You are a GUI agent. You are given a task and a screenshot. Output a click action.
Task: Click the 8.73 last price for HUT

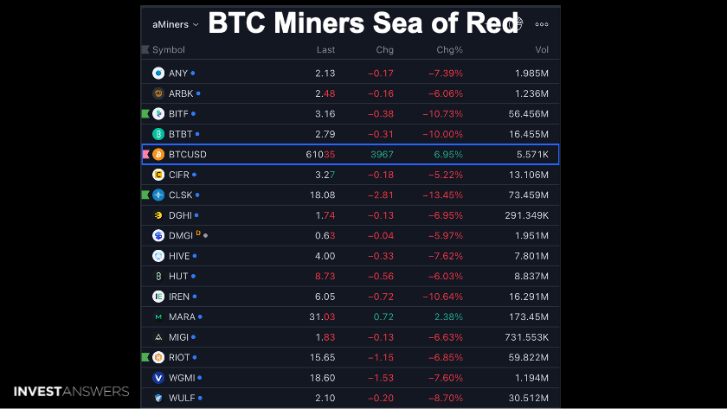(325, 276)
